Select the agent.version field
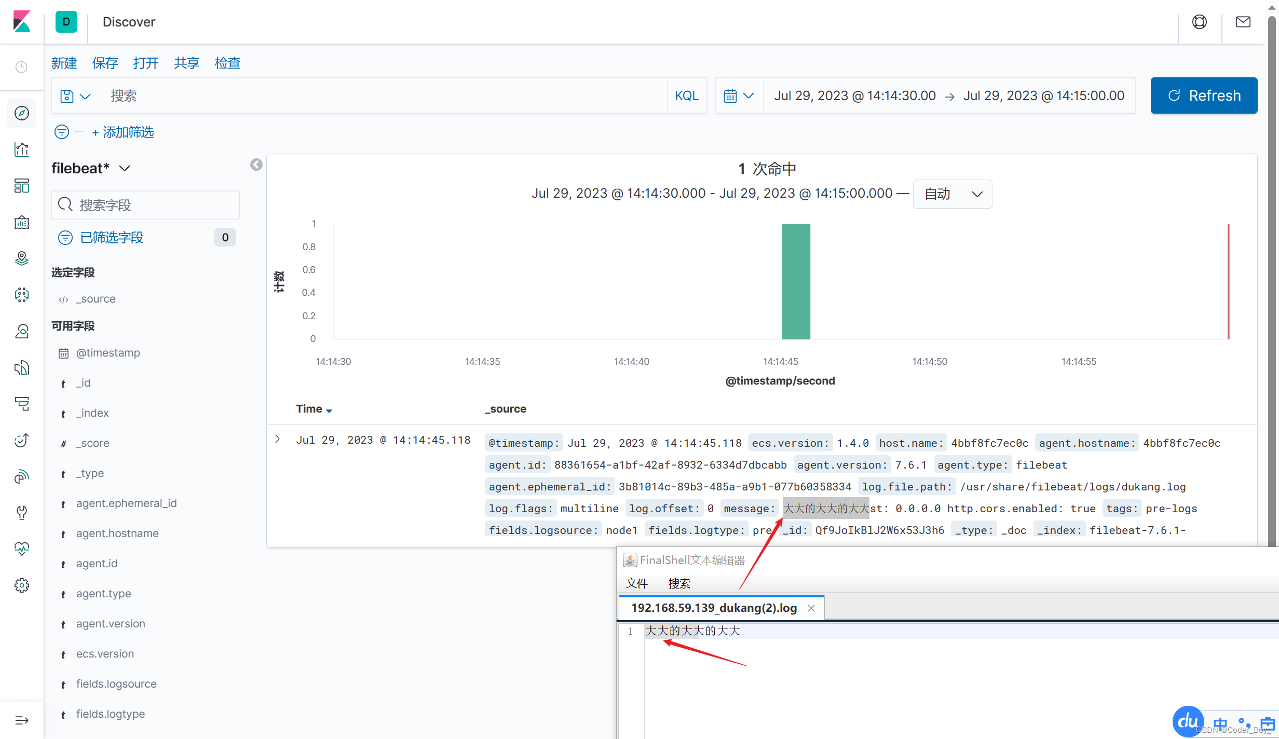1279x739 pixels. pyautogui.click(x=111, y=624)
